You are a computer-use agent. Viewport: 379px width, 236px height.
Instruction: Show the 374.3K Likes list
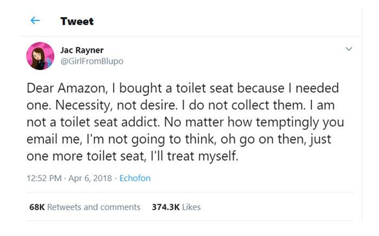(x=177, y=207)
